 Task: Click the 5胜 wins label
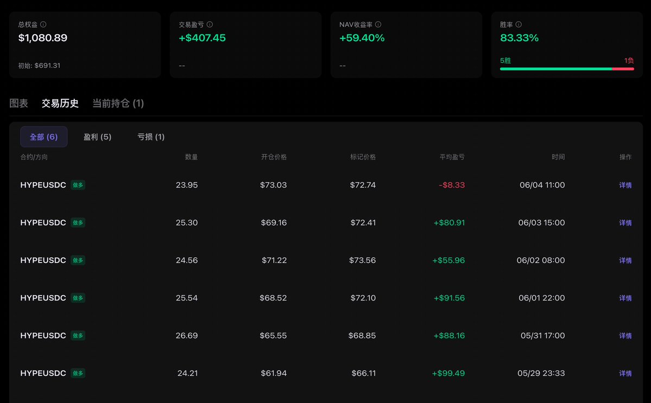(505, 61)
